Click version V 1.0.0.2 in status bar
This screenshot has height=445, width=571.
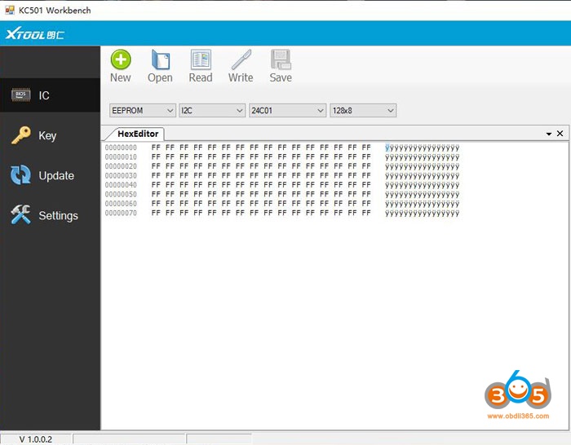pos(36,439)
